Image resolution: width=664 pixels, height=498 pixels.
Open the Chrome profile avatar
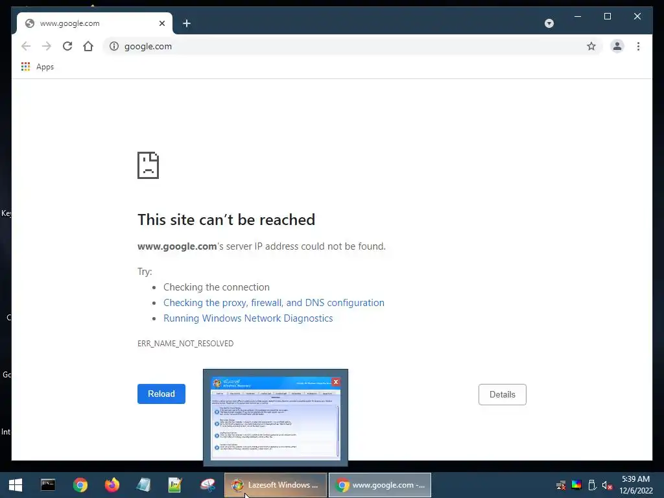[x=617, y=46]
